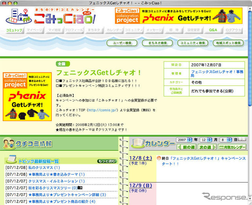The height and width of the screenshot is (205, 252).
Task: Open the month dropdown showing 12
Action: click(206, 140)
